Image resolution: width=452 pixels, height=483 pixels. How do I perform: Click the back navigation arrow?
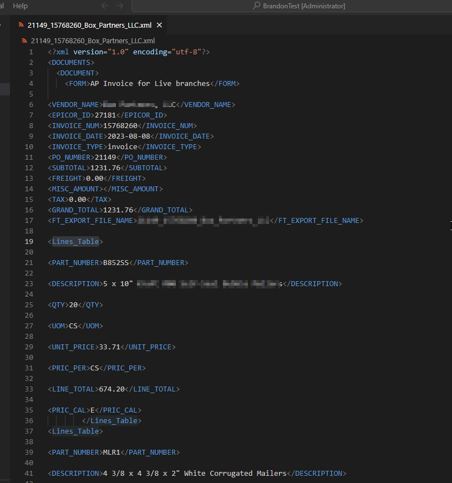(x=105, y=6)
